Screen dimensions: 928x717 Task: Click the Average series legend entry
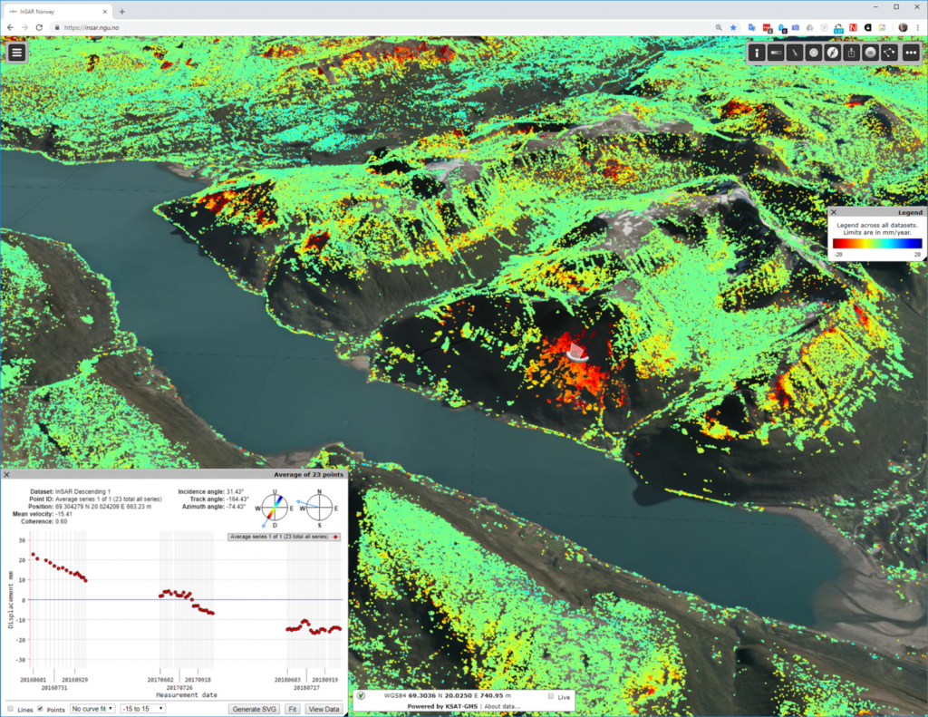tap(284, 537)
